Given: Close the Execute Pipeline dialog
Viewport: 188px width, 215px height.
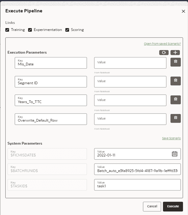Looking at the screenshot, I should (x=183, y=11).
